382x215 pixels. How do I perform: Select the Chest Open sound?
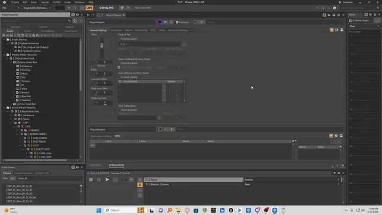coord(45,157)
